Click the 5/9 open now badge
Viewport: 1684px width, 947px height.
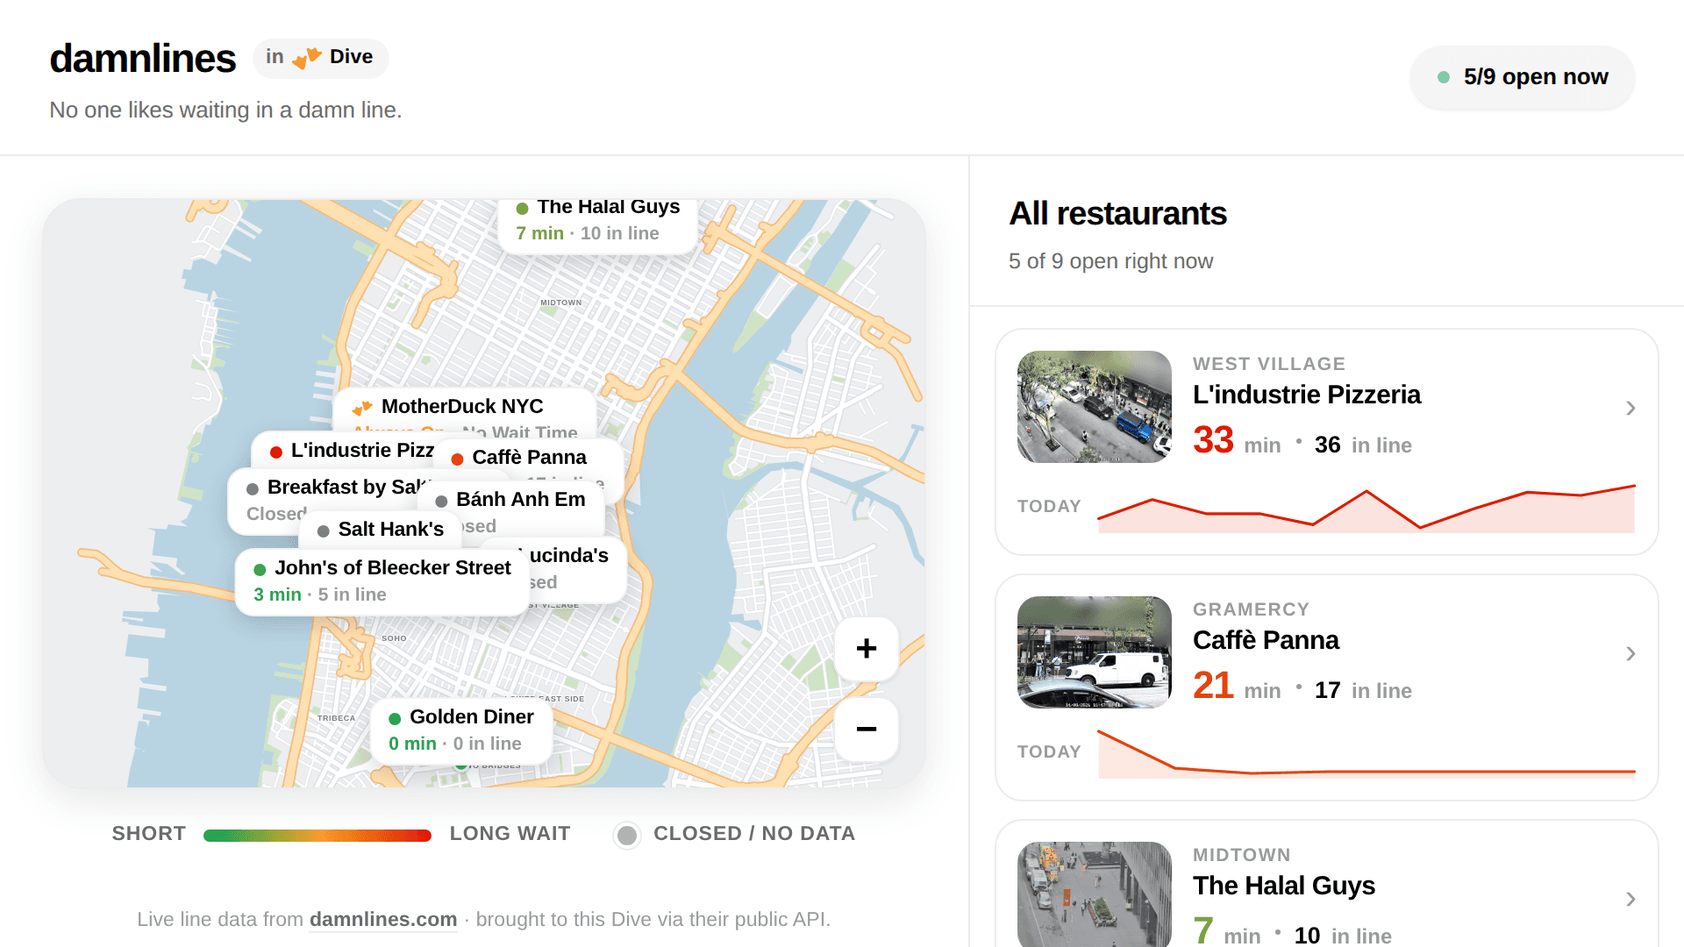click(1523, 77)
